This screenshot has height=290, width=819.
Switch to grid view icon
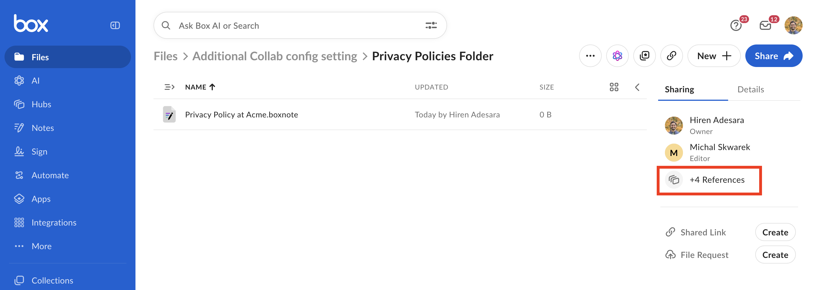(x=614, y=87)
